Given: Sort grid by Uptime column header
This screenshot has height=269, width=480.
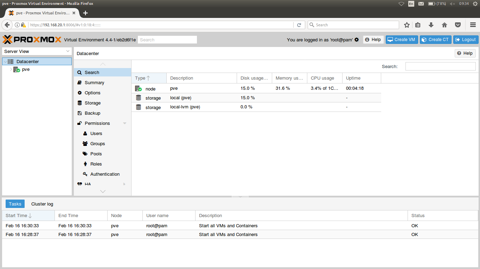Looking at the screenshot, I should click(x=362, y=78).
